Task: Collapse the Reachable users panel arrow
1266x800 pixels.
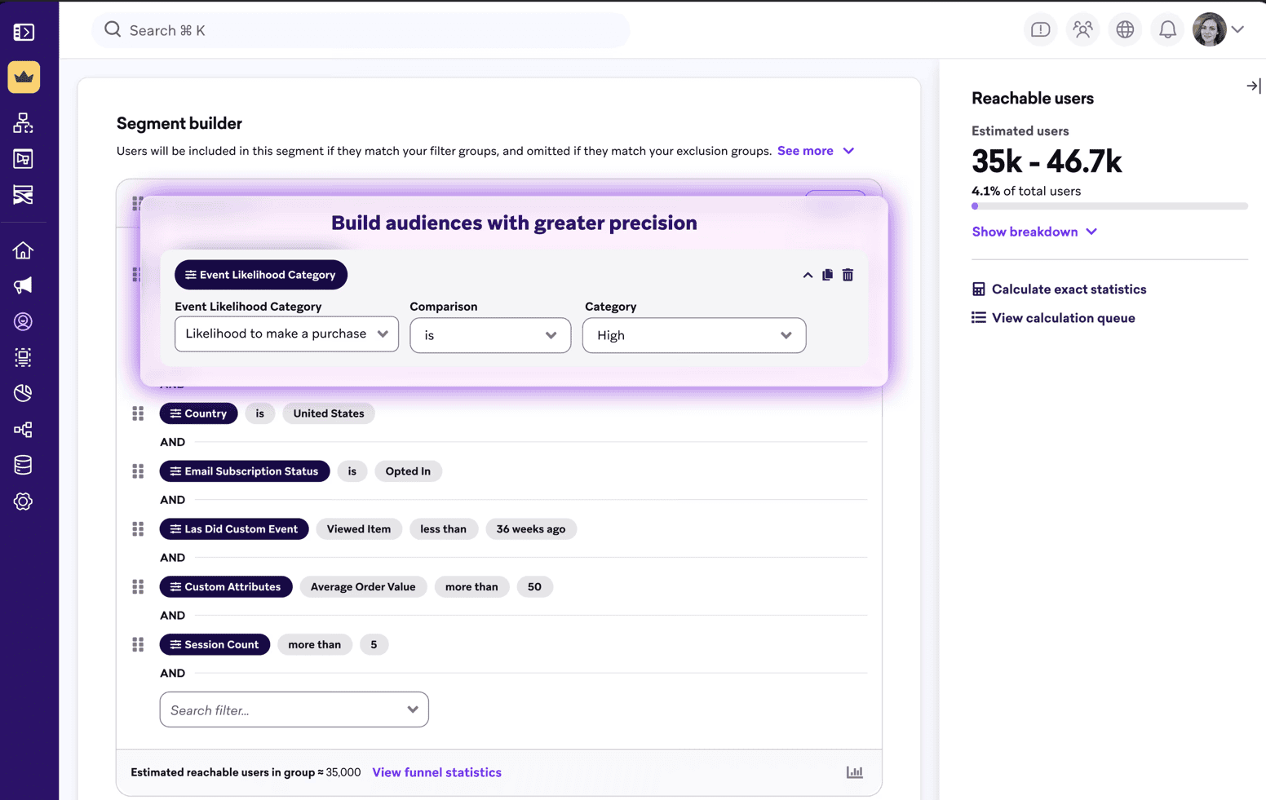Action: point(1254,86)
